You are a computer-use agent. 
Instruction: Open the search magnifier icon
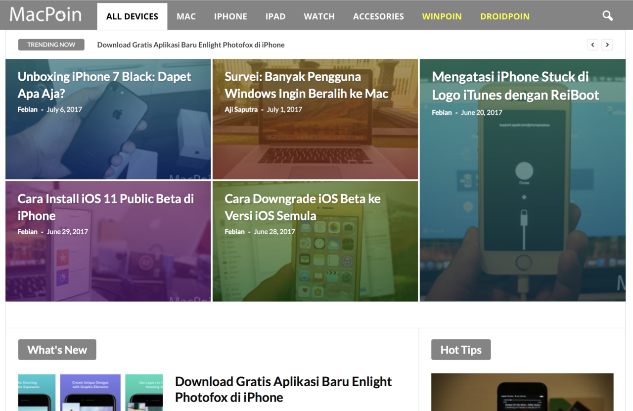click(608, 16)
